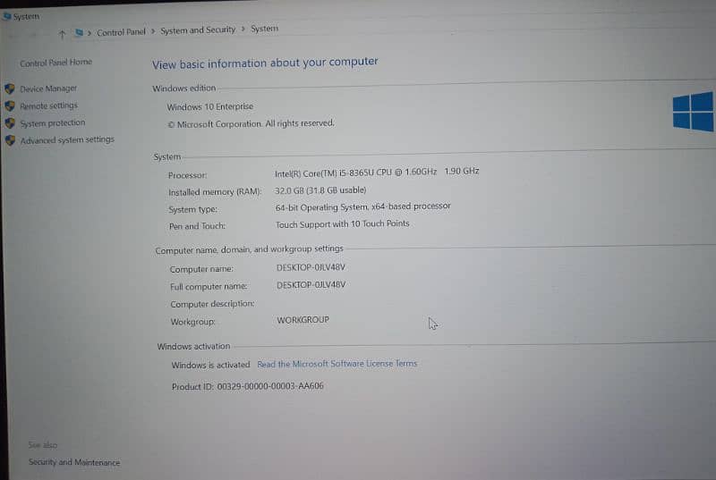Select WORKGROUP value text
The width and height of the screenshot is (716, 480).
pos(303,320)
